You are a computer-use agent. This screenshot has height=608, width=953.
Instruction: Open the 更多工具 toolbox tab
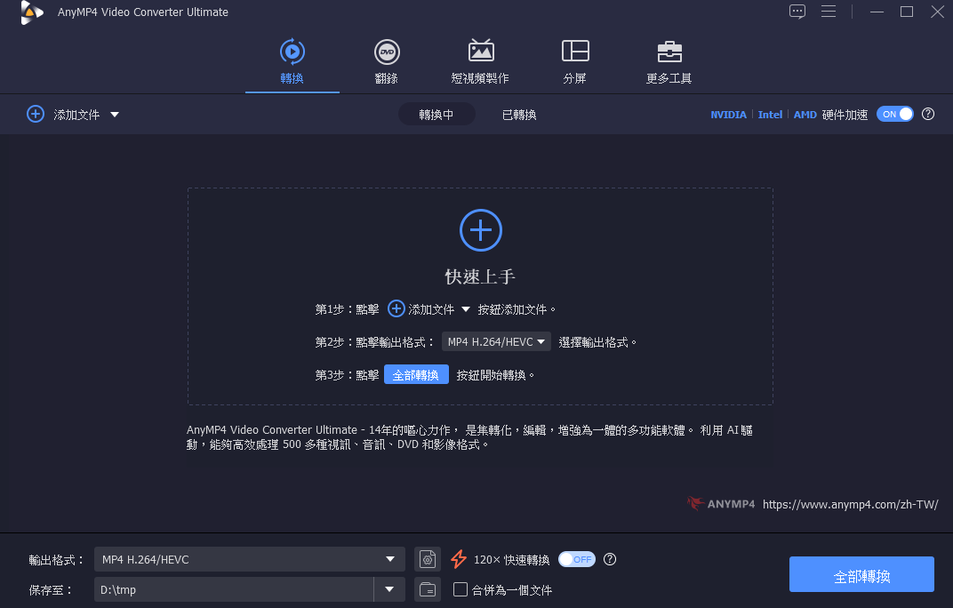tap(669, 62)
